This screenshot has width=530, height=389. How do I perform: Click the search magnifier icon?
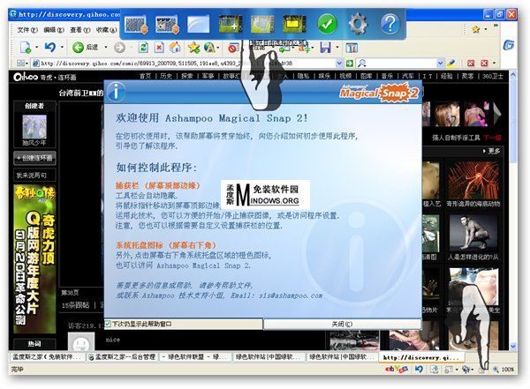(361, 64)
